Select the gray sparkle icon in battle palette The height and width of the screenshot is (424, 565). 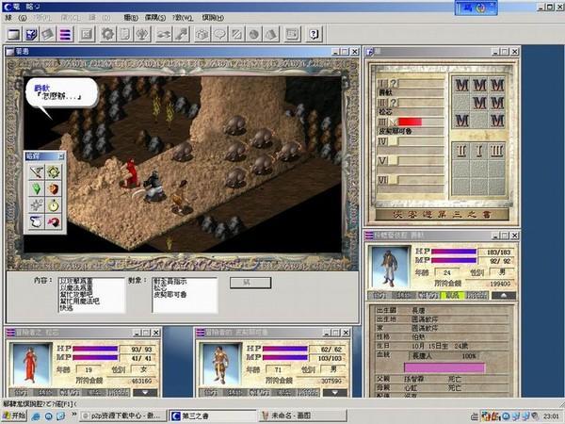37,205
